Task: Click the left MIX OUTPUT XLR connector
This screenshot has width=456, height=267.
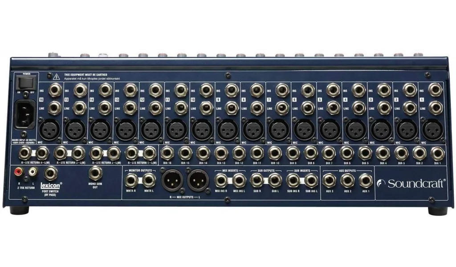Action: [198, 180]
